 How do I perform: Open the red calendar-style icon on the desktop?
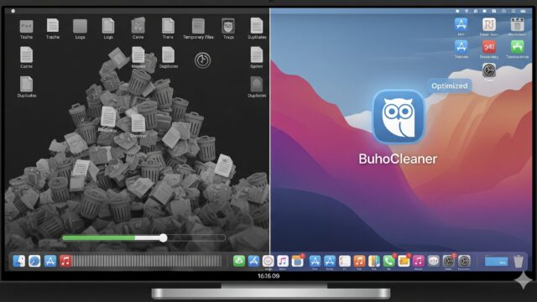489,47
